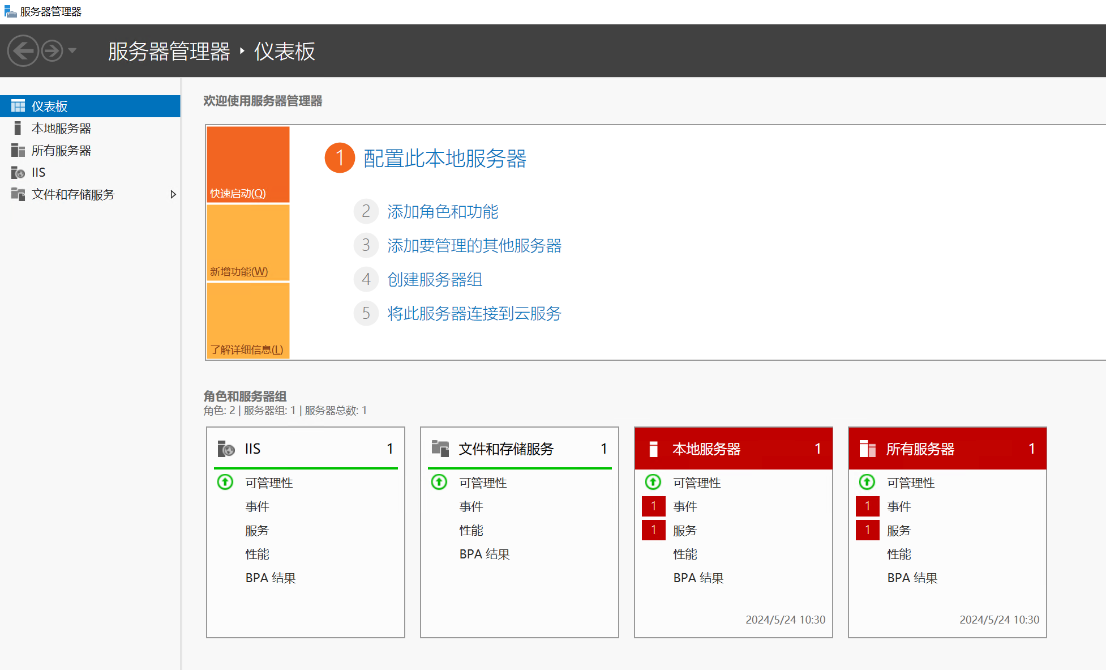
Task: Click the 本地服务器 sidebar icon
Action: pyautogui.click(x=18, y=128)
